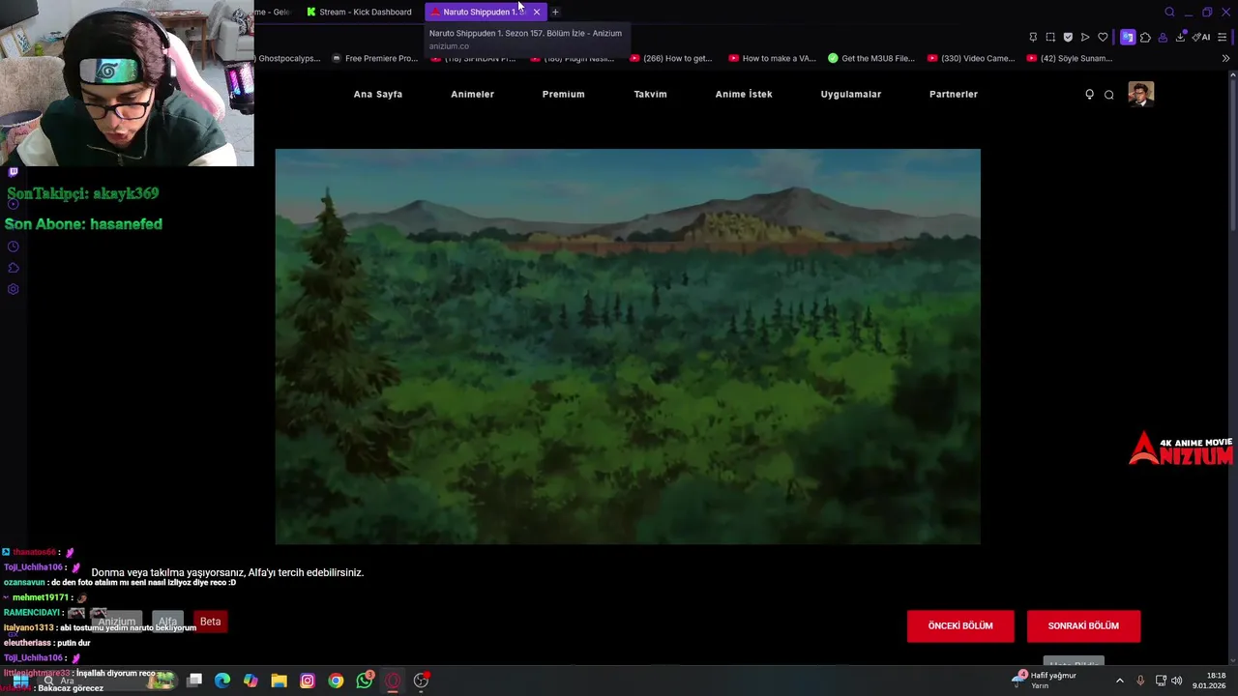Viewport: 1238px width, 696px height.
Task: Click the Task View icon in taskbar
Action: pyautogui.click(x=194, y=681)
